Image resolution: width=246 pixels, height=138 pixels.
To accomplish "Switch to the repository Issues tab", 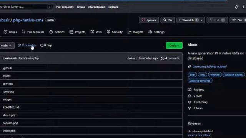I will tap(10, 32).
